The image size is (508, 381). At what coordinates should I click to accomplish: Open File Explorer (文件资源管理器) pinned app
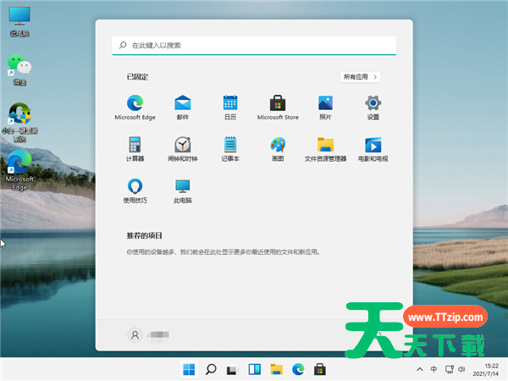click(x=326, y=149)
